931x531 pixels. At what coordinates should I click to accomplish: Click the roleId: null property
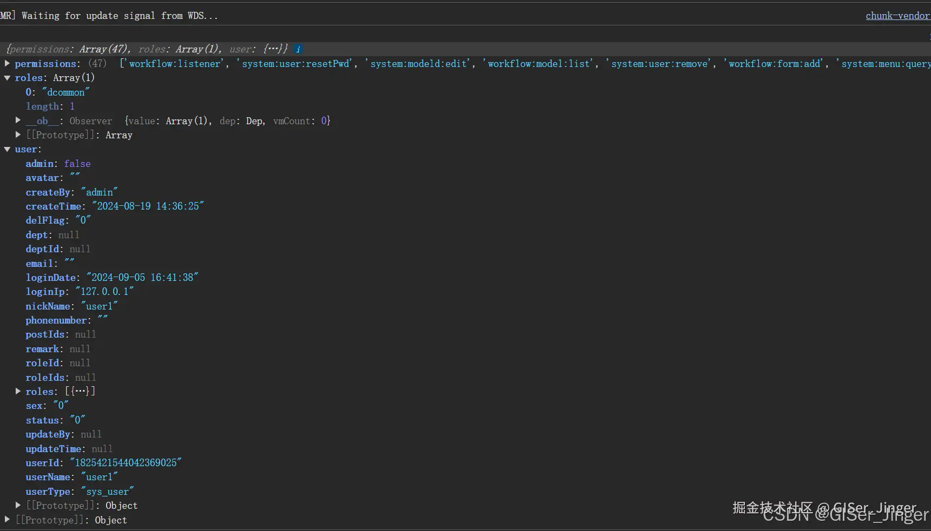tap(58, 363)
